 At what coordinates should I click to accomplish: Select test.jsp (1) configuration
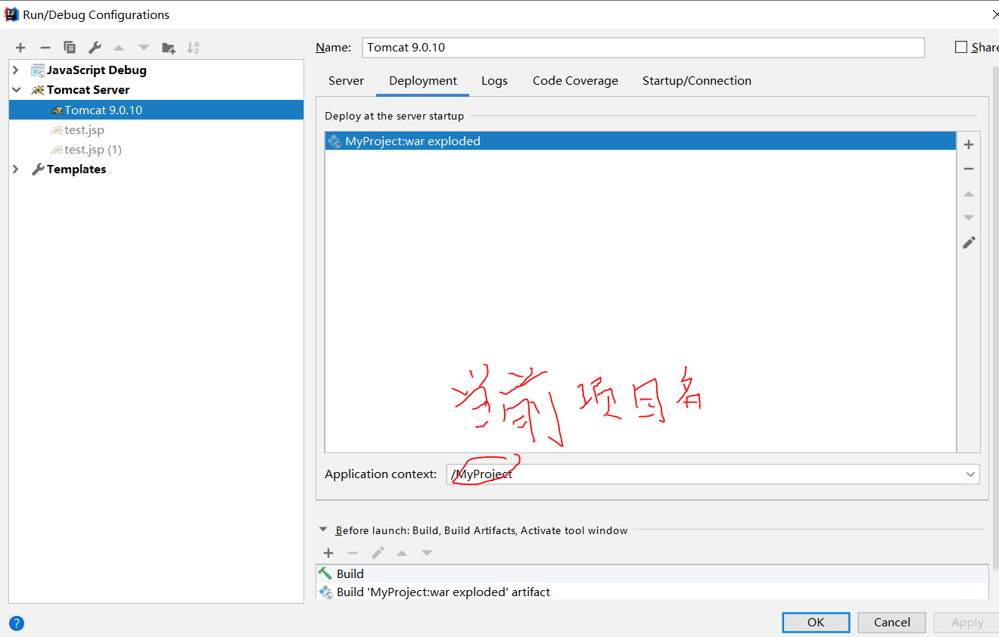[x=156, y=150]
